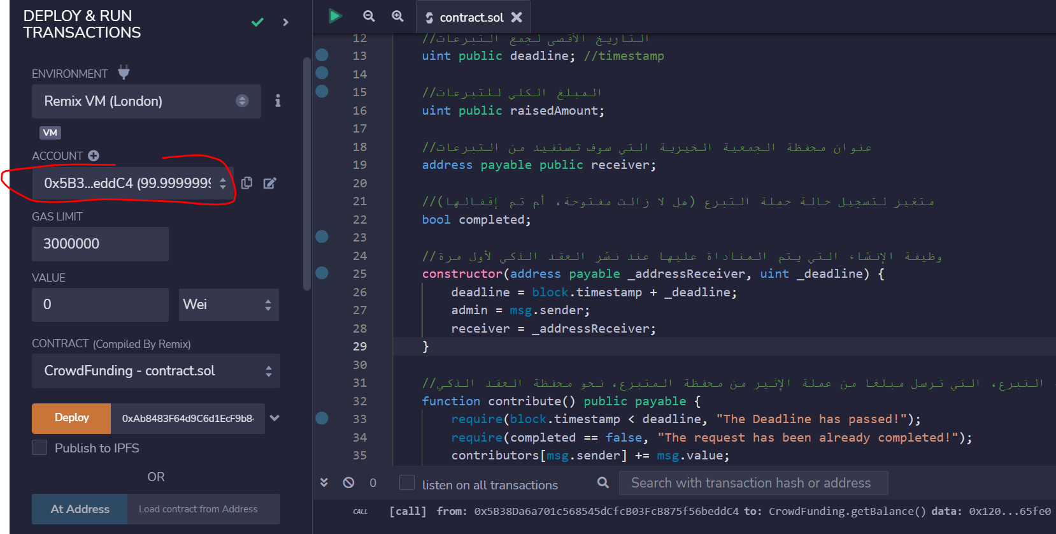Click the completed variable on line 22
Screen dimensions: 1056x534
492,220
